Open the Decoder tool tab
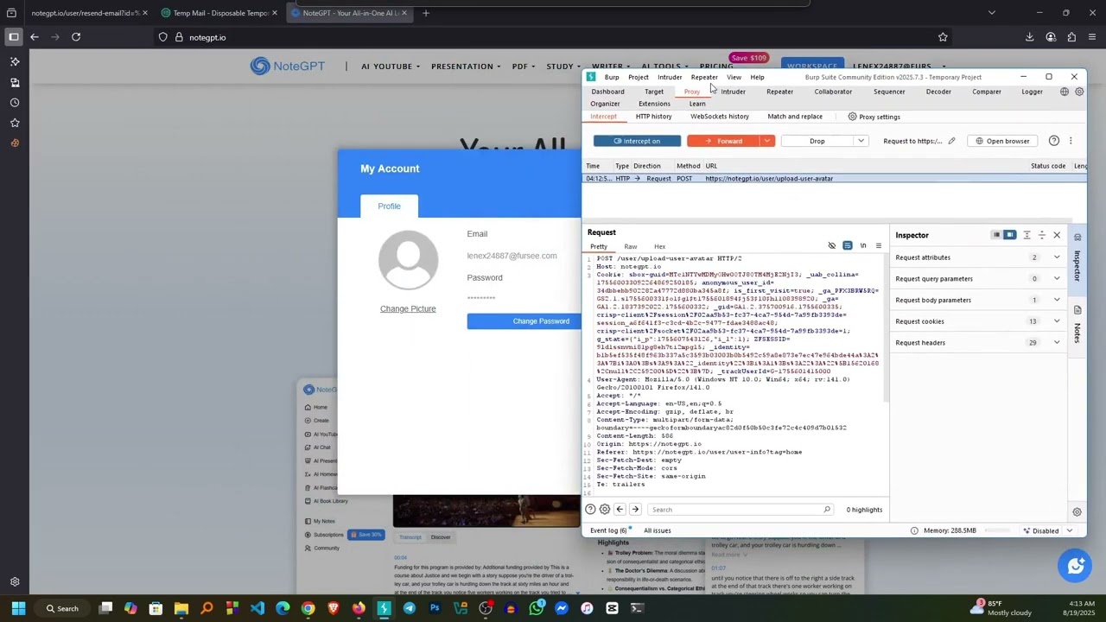 (938, 92)
